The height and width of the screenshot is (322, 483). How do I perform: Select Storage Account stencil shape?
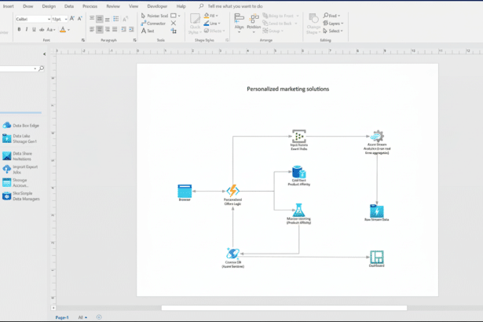click(15, 182)
